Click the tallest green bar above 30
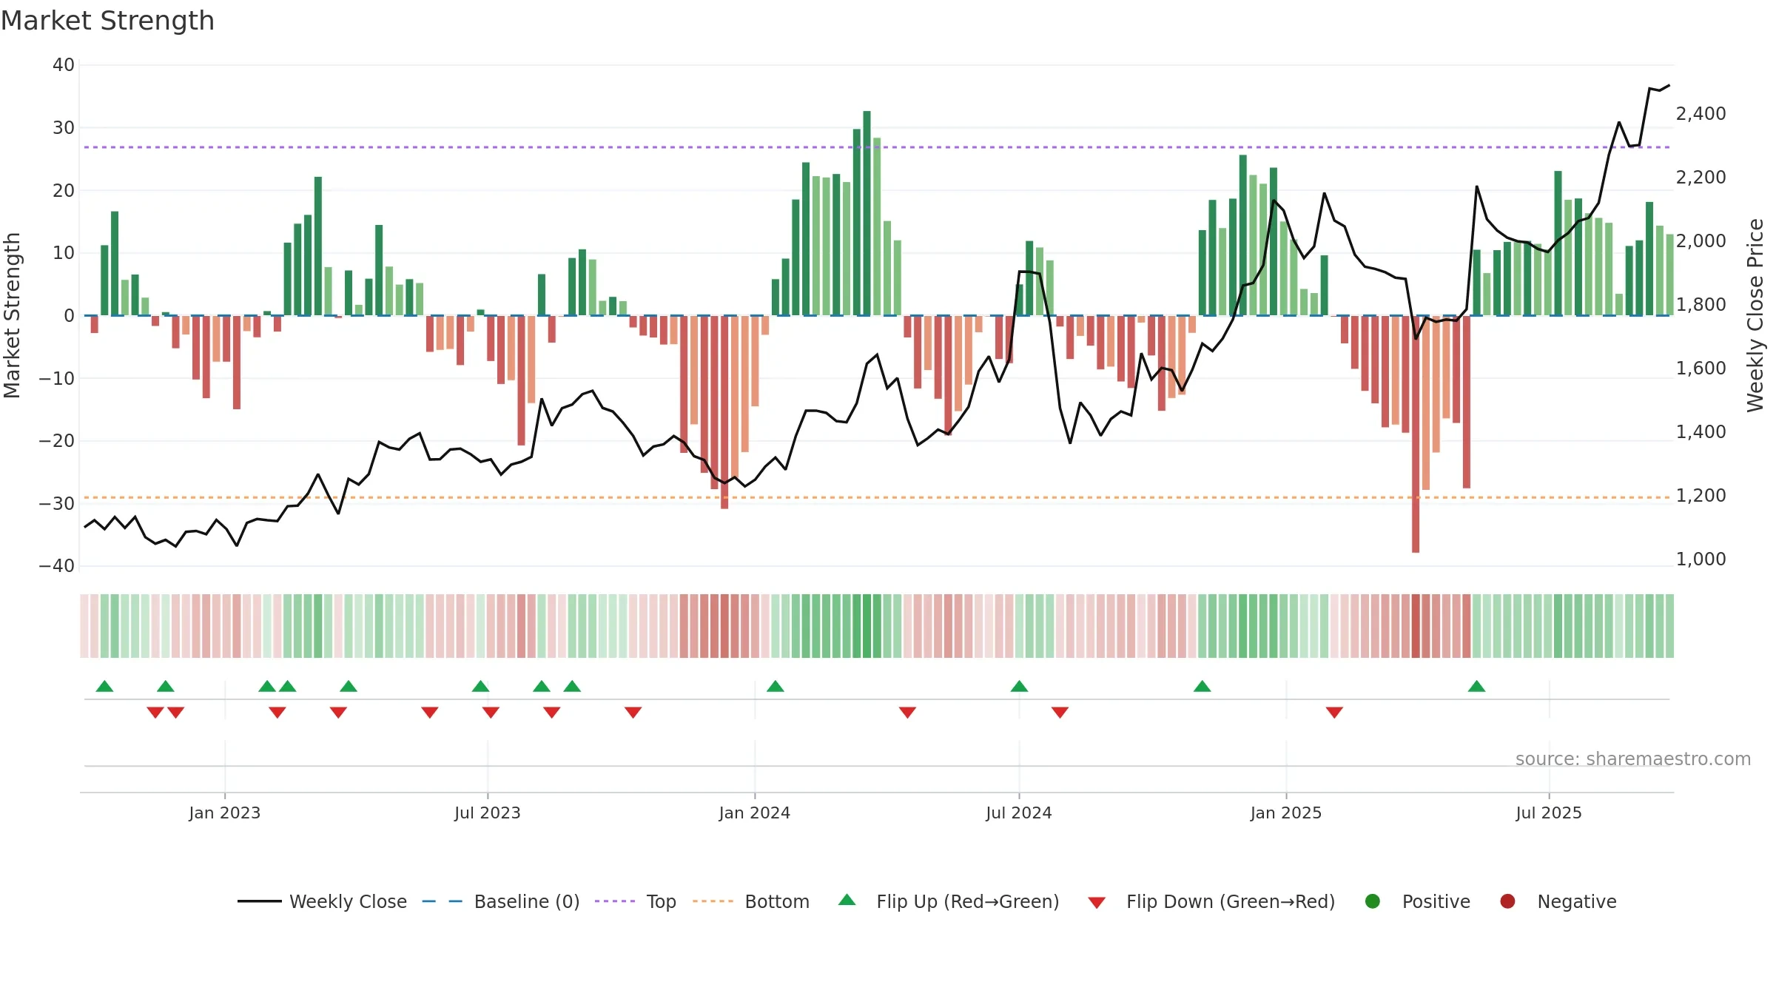The image size is (1776, 999). coord(867,213)
